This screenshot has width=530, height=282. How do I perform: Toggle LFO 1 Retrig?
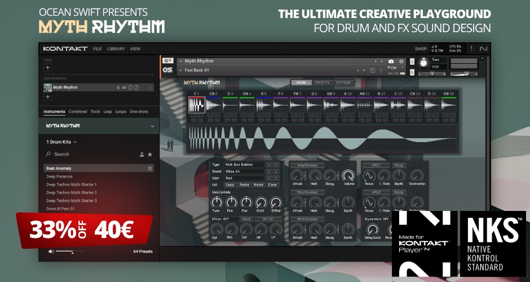pos(399,165)
